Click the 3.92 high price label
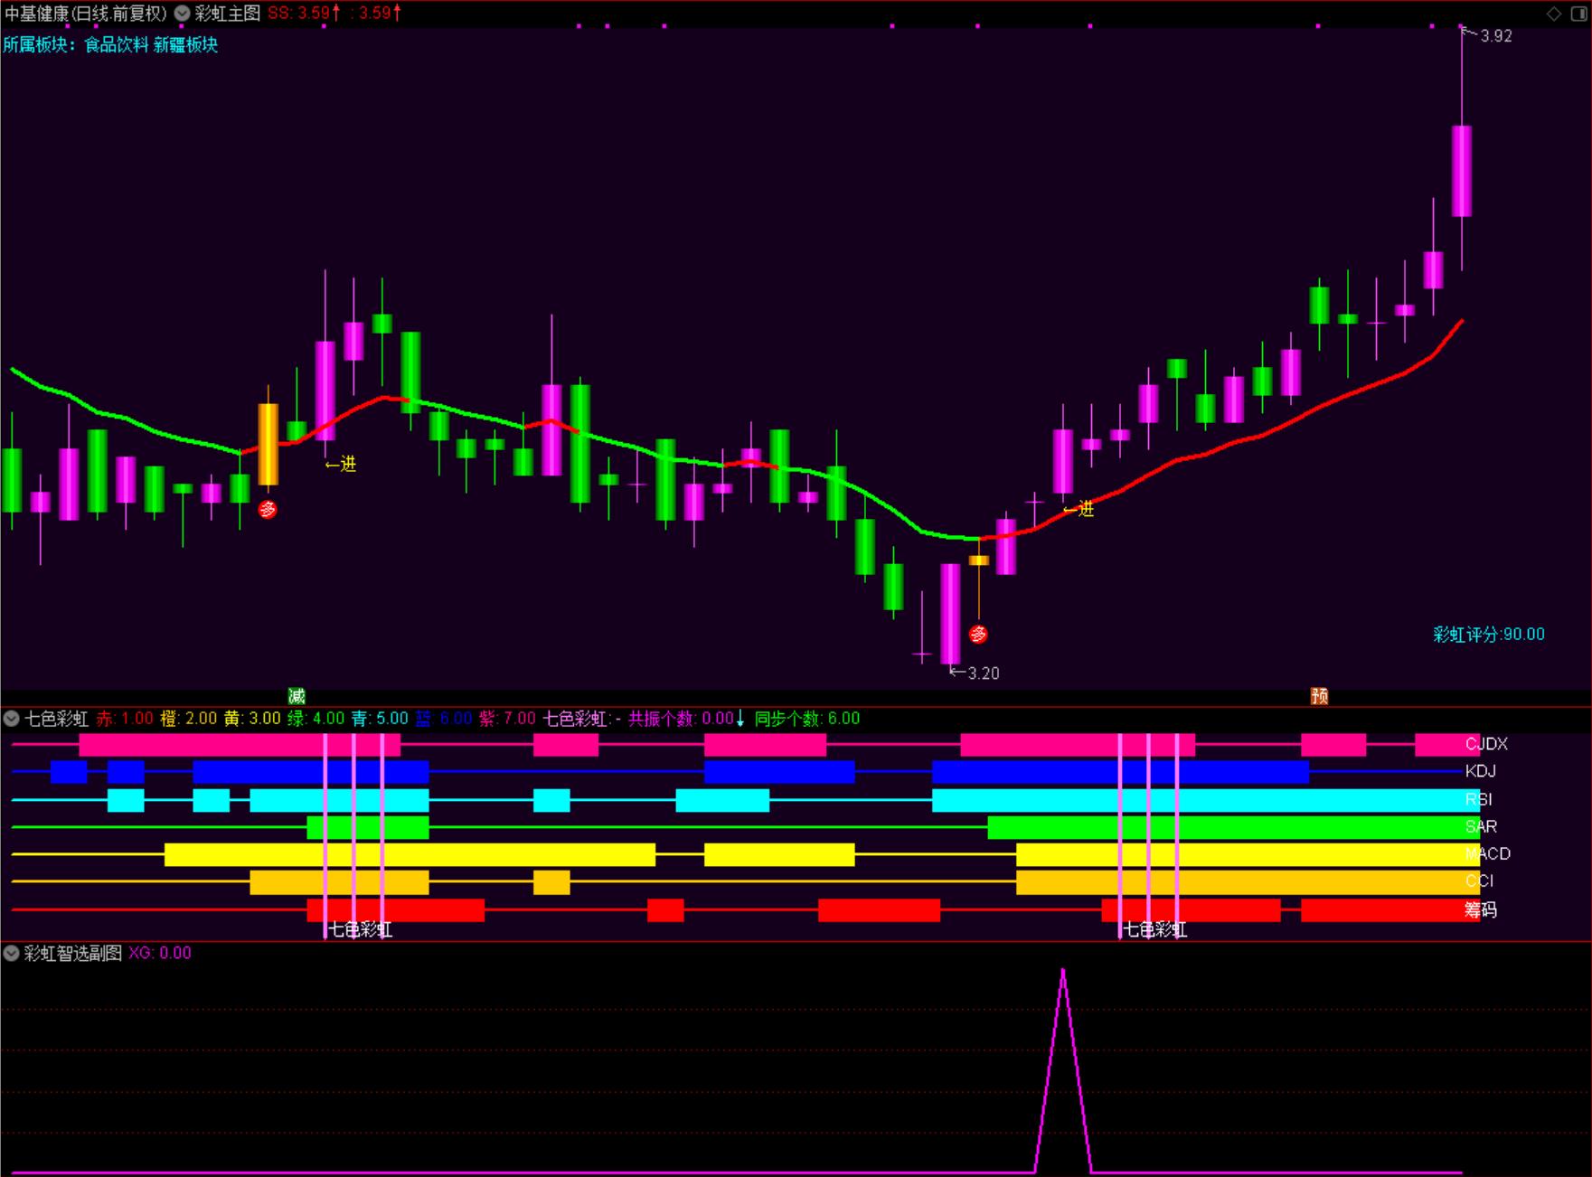 pos(1495,36)
